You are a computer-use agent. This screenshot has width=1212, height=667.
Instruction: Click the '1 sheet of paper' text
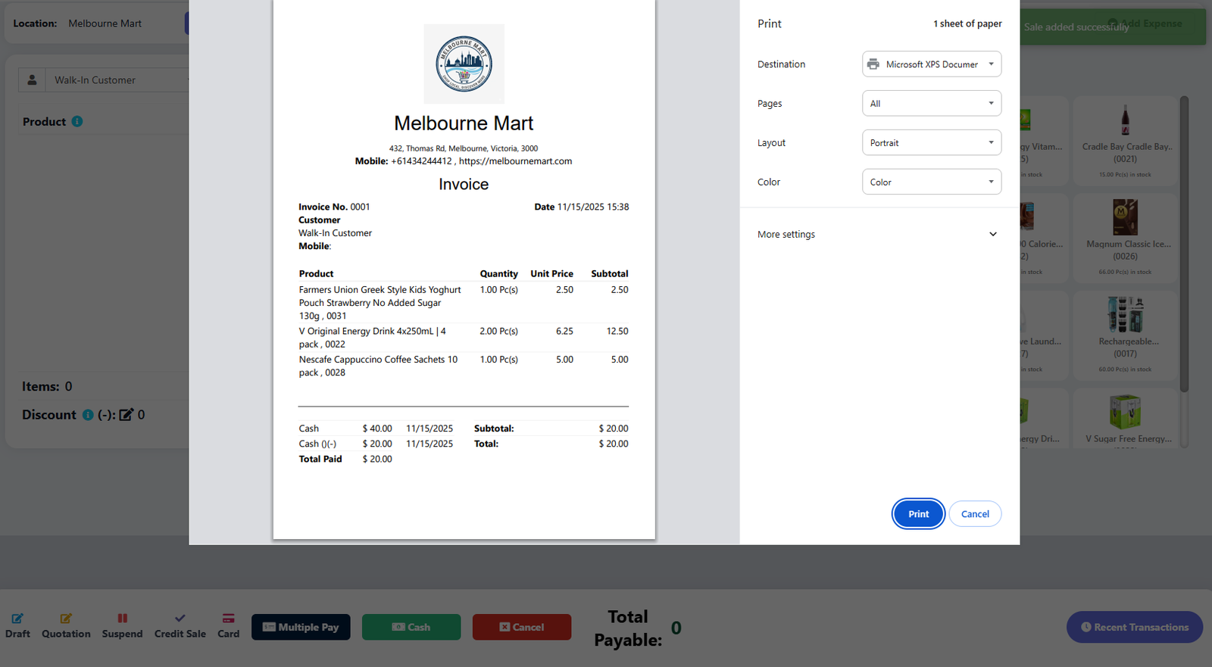(x=967, y=23)
